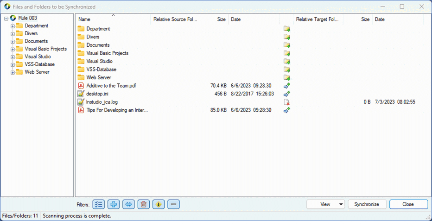Viewport: 432px width, 221px height.
Task: Click the Synchronize button
Action: tap(367, 204)
